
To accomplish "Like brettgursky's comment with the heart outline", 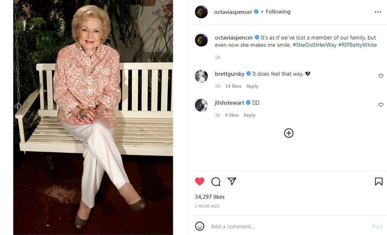I will point(381,76).
